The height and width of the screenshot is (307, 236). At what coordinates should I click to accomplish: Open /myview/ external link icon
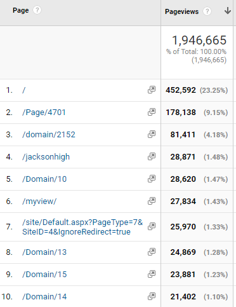tap(152, 201)
